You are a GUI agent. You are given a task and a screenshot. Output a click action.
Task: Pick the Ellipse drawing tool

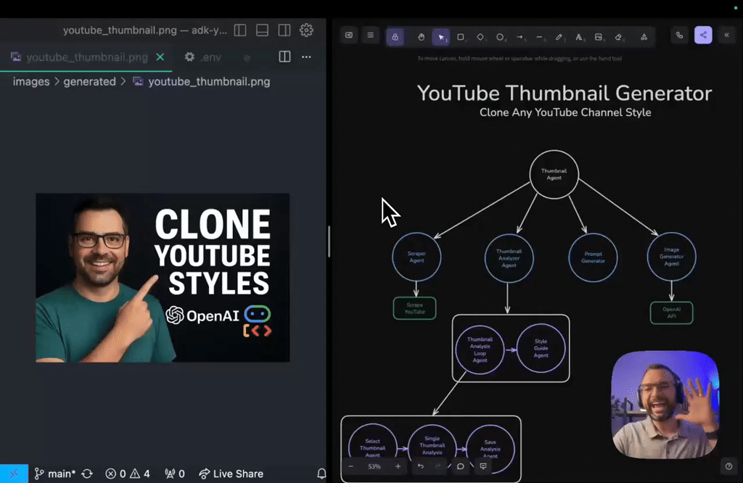click(x=500, y=36)
